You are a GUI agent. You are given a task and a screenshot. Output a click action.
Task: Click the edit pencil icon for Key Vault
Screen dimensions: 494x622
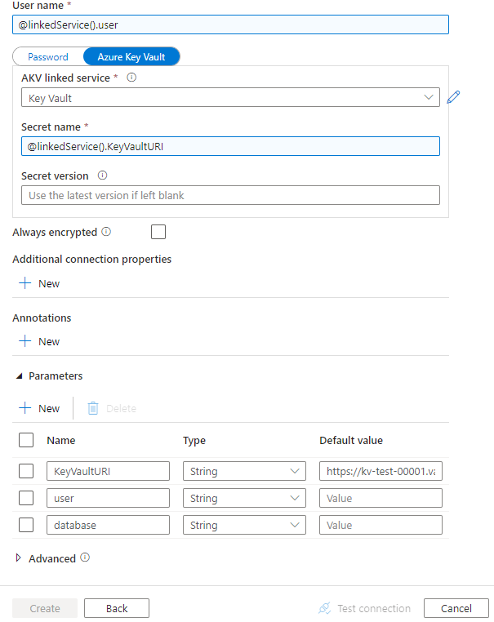tap(454, 97)
